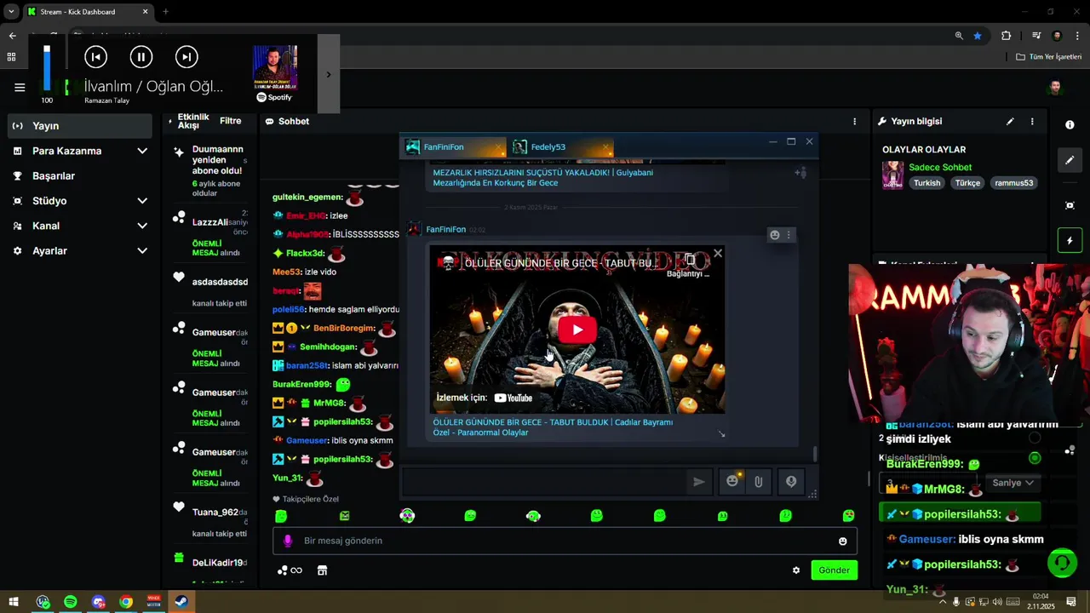The width and height of the screenshot is (1090, 613).
Task: Click the lightning bolt quick actions icon
Action: click(1070, 241)
